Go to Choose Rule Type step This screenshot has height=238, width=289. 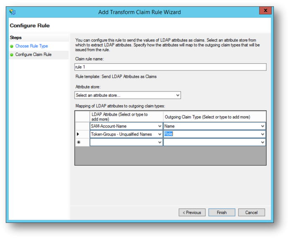click(x=31, y=46)
